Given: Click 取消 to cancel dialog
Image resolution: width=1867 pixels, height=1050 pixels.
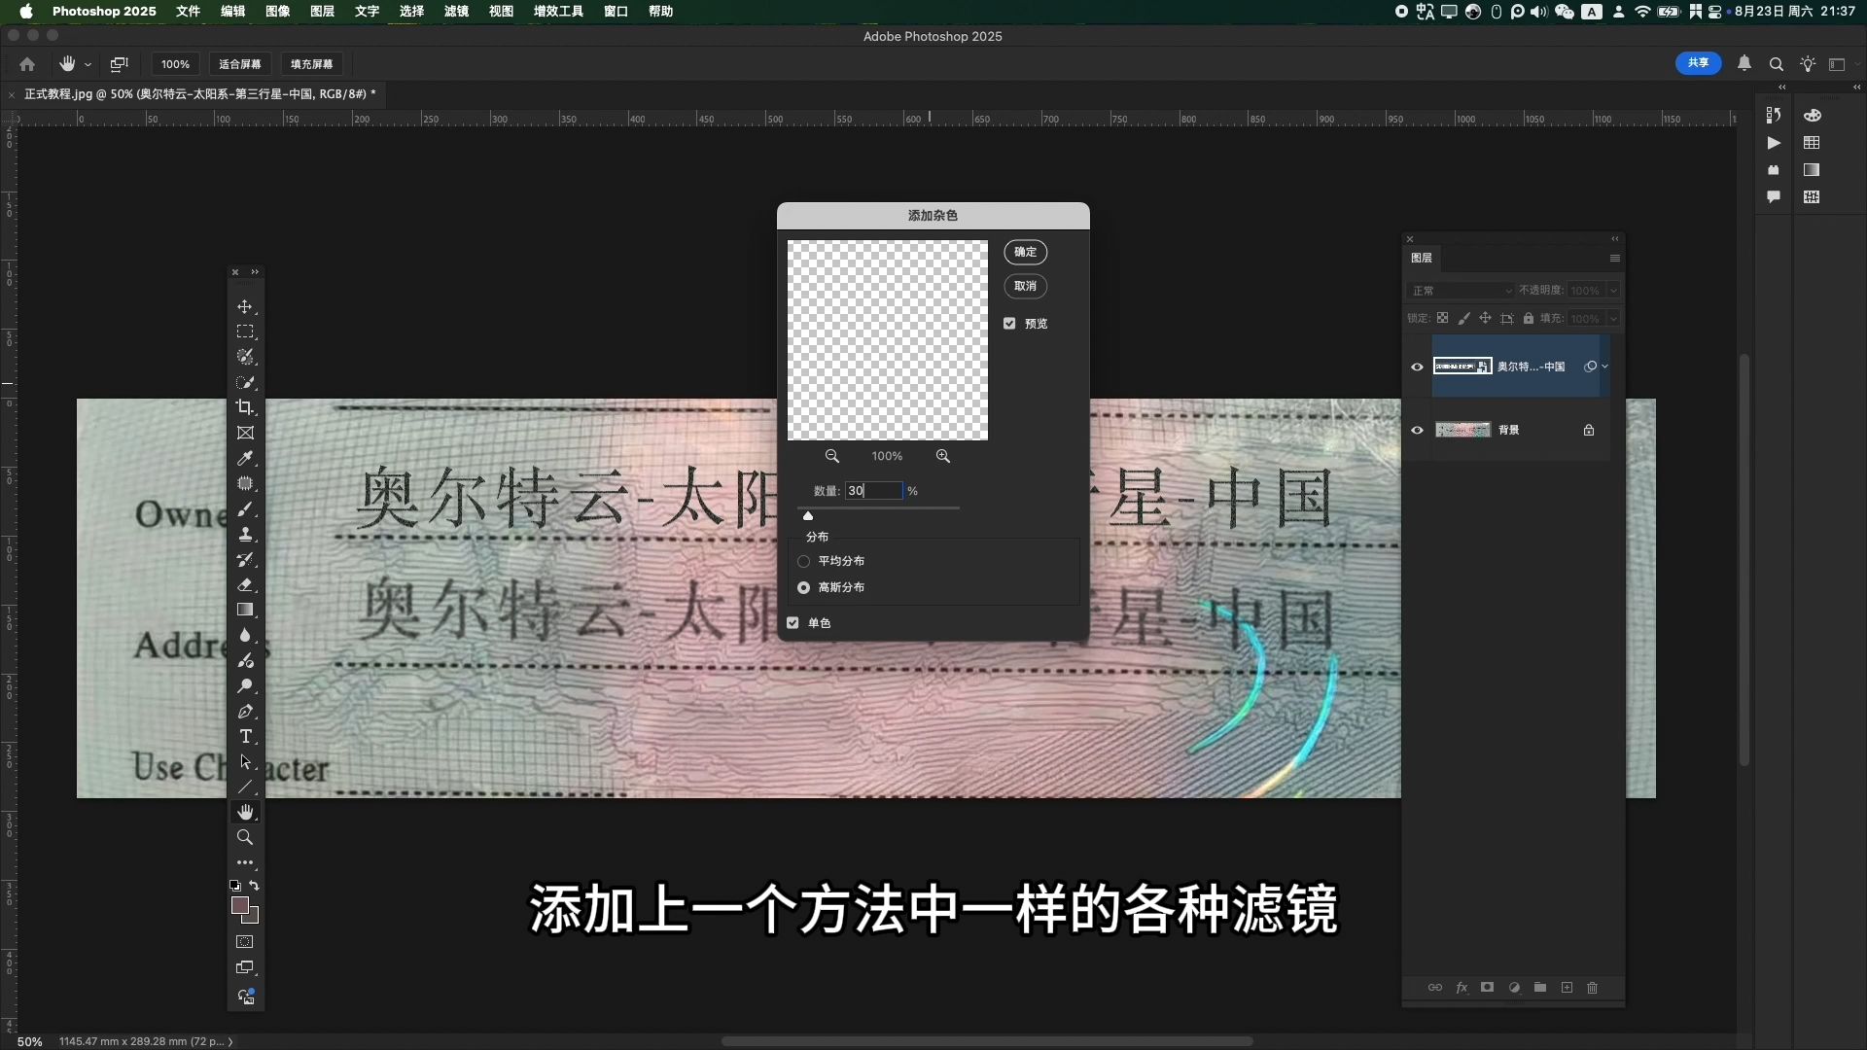Looking at the screenshot, I should [1025, 286].
